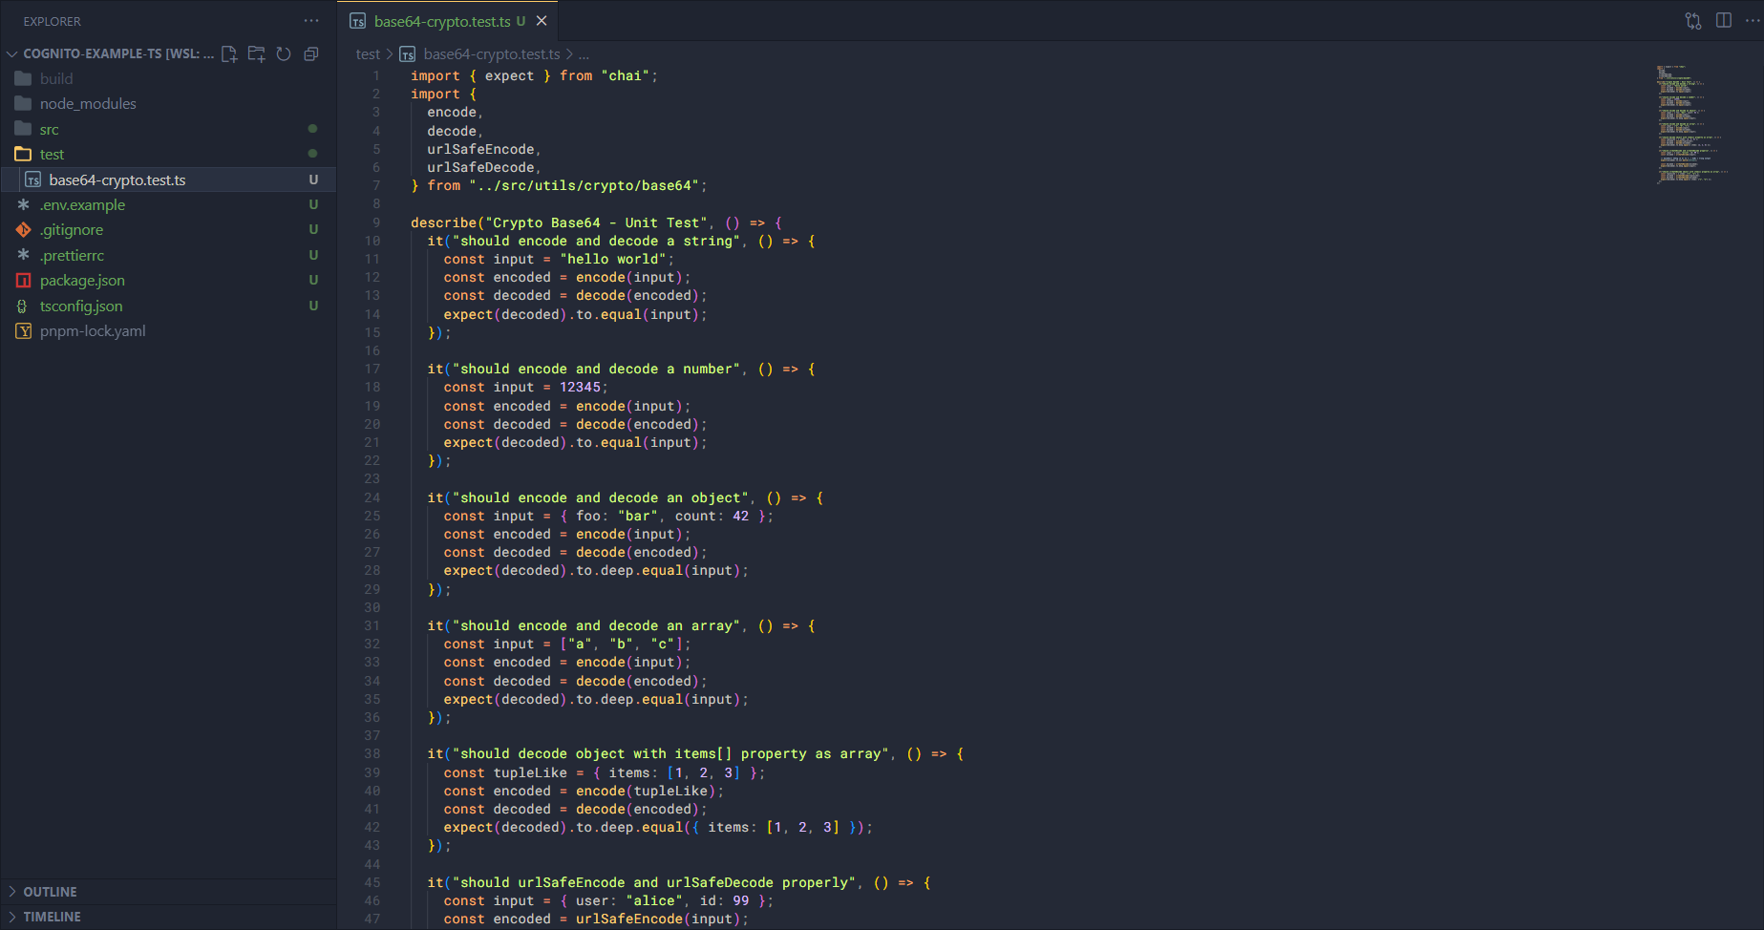
Task: Expand the src folder
Action: [x=49, y=129]
